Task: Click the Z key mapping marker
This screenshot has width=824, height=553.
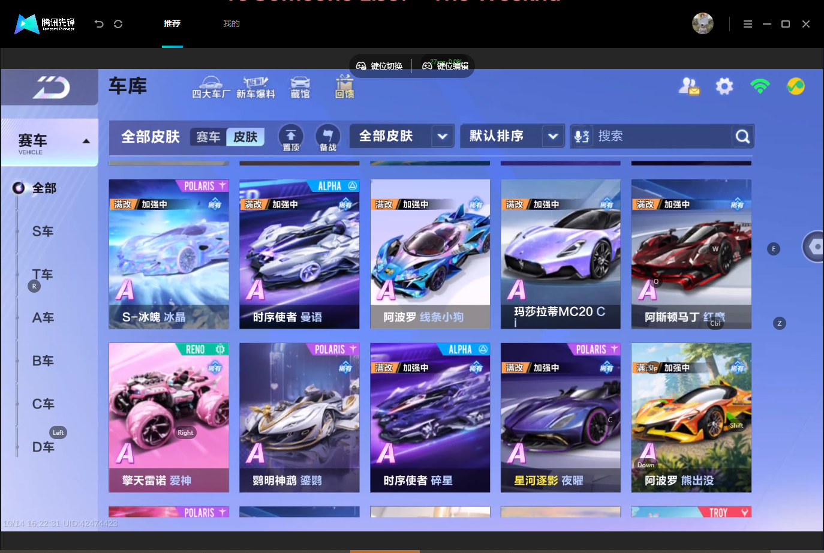Action: pos(780,323)
